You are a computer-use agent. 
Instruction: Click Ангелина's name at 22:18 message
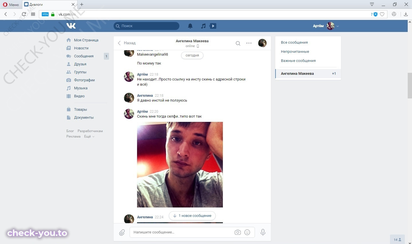[x=145, y=96]
